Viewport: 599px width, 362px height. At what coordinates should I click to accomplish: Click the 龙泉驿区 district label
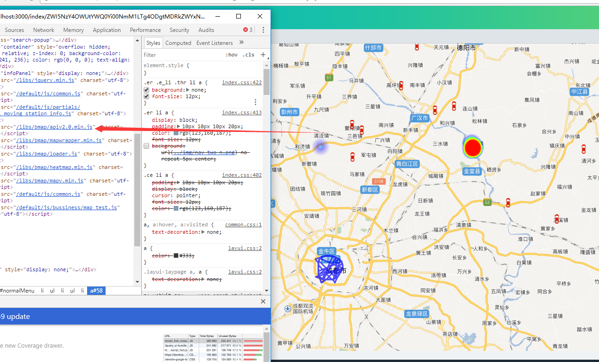pyautogui.click(x=416, y=313)
